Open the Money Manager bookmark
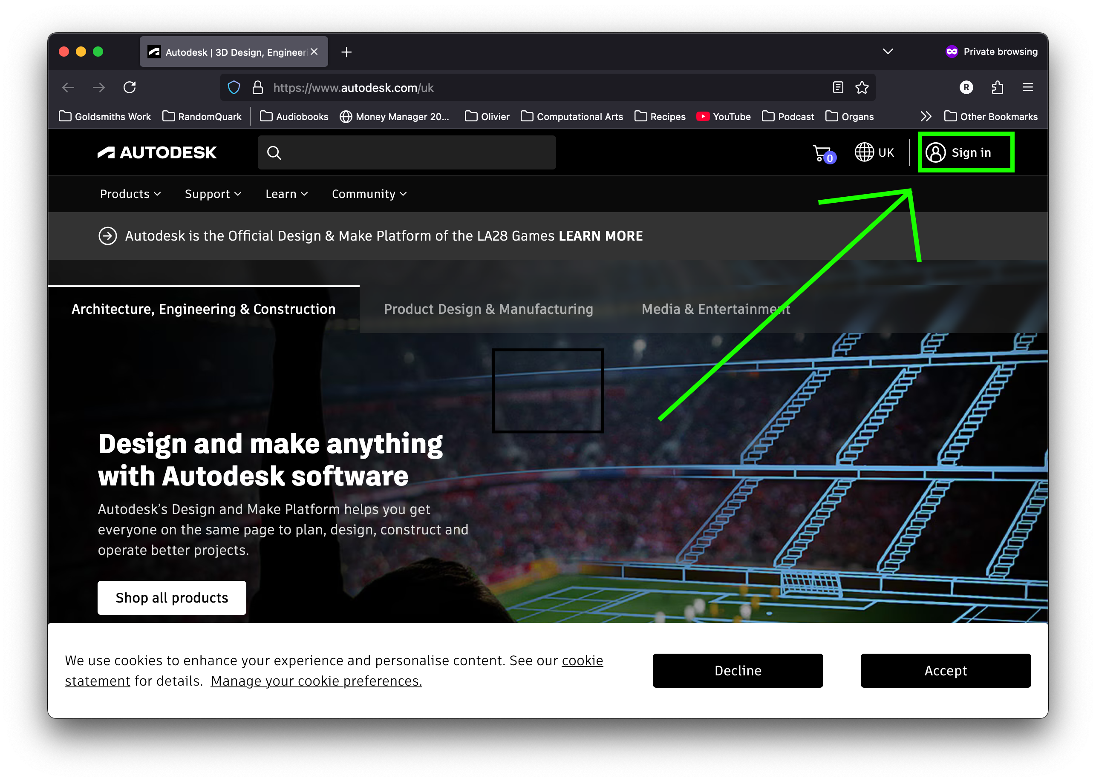The width and height of the screenshot is (1096, 781). tap(394, 116)
